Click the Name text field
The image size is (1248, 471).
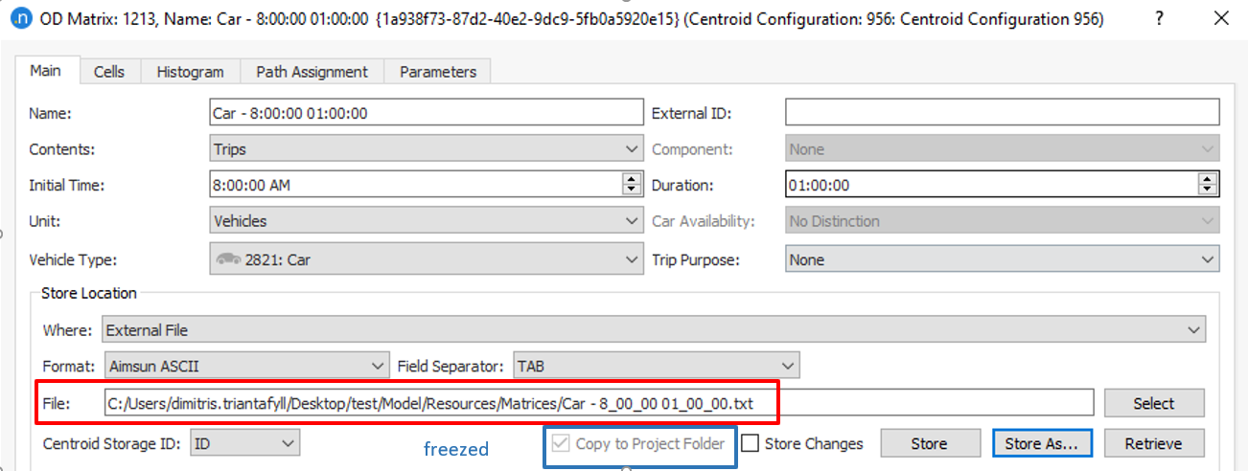coord(426,113)
